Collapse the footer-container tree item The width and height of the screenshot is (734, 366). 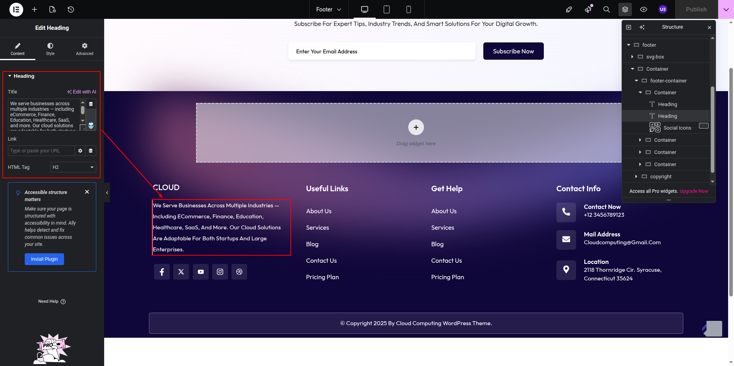[x=637, y=81]
